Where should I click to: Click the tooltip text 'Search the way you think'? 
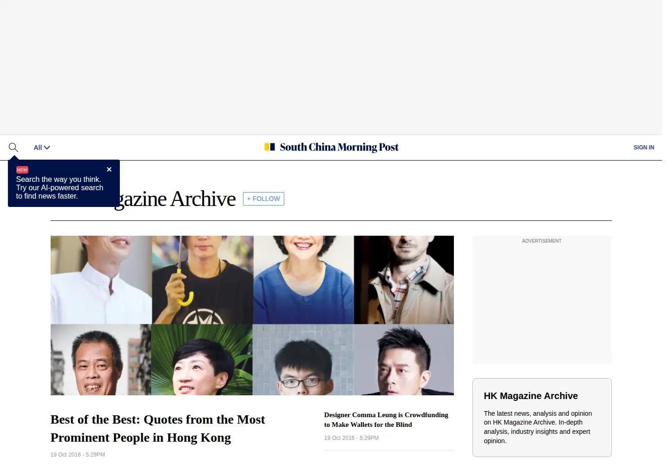(x=59, y=179)
